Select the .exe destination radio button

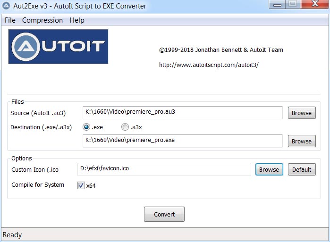tap(86, 127)
